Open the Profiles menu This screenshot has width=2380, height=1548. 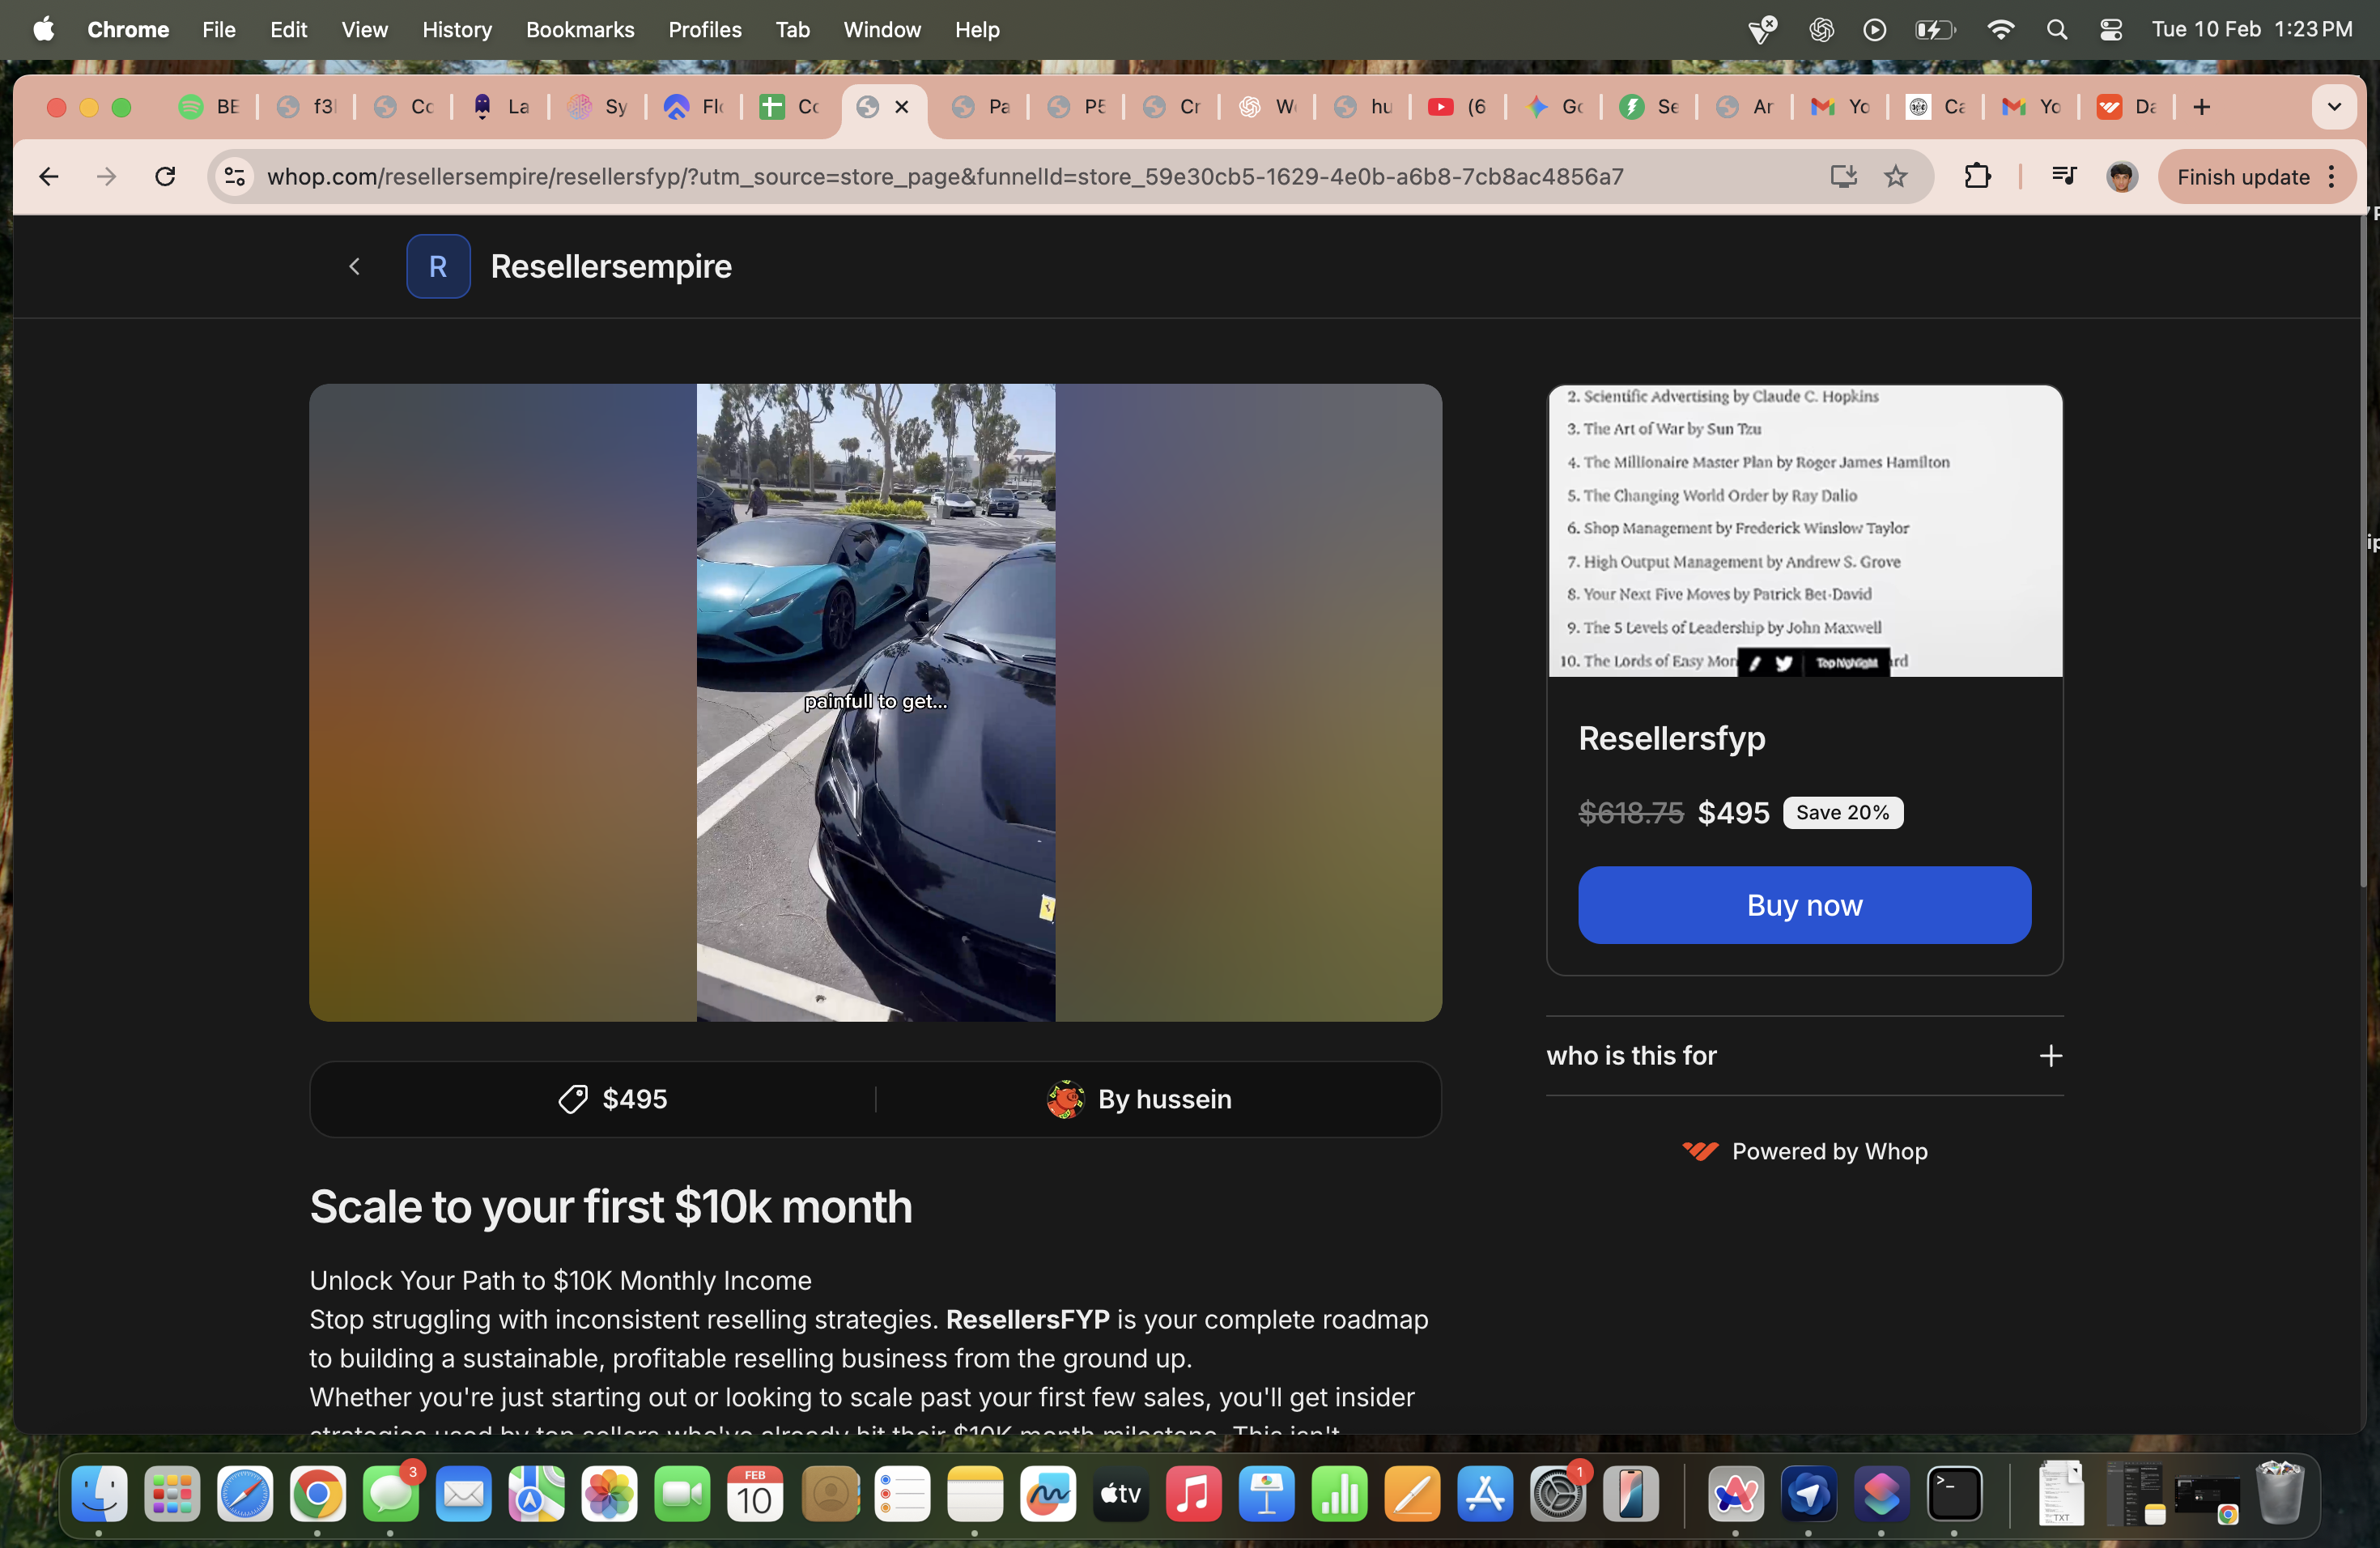point(705,30)
